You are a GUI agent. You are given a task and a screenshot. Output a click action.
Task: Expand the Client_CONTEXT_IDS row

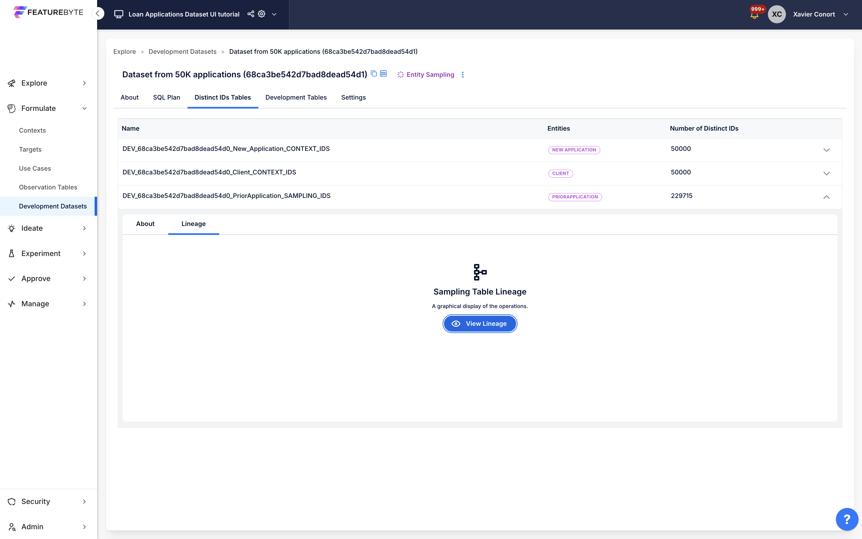[826, 173]
